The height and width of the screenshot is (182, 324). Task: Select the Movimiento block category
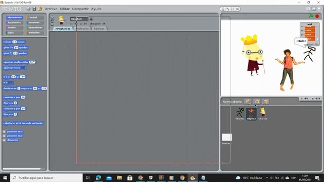pos(15,18)
